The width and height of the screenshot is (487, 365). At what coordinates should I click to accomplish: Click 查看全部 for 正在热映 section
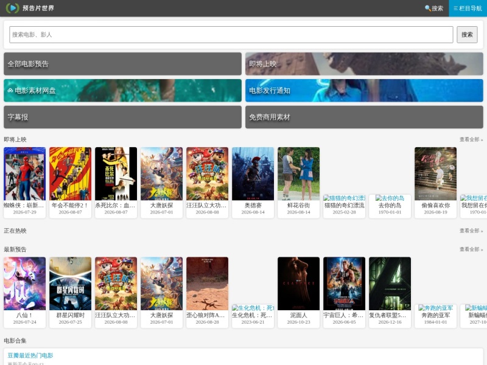471,231
